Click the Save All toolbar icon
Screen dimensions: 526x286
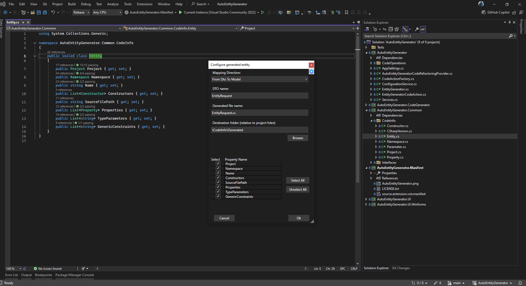45,12
